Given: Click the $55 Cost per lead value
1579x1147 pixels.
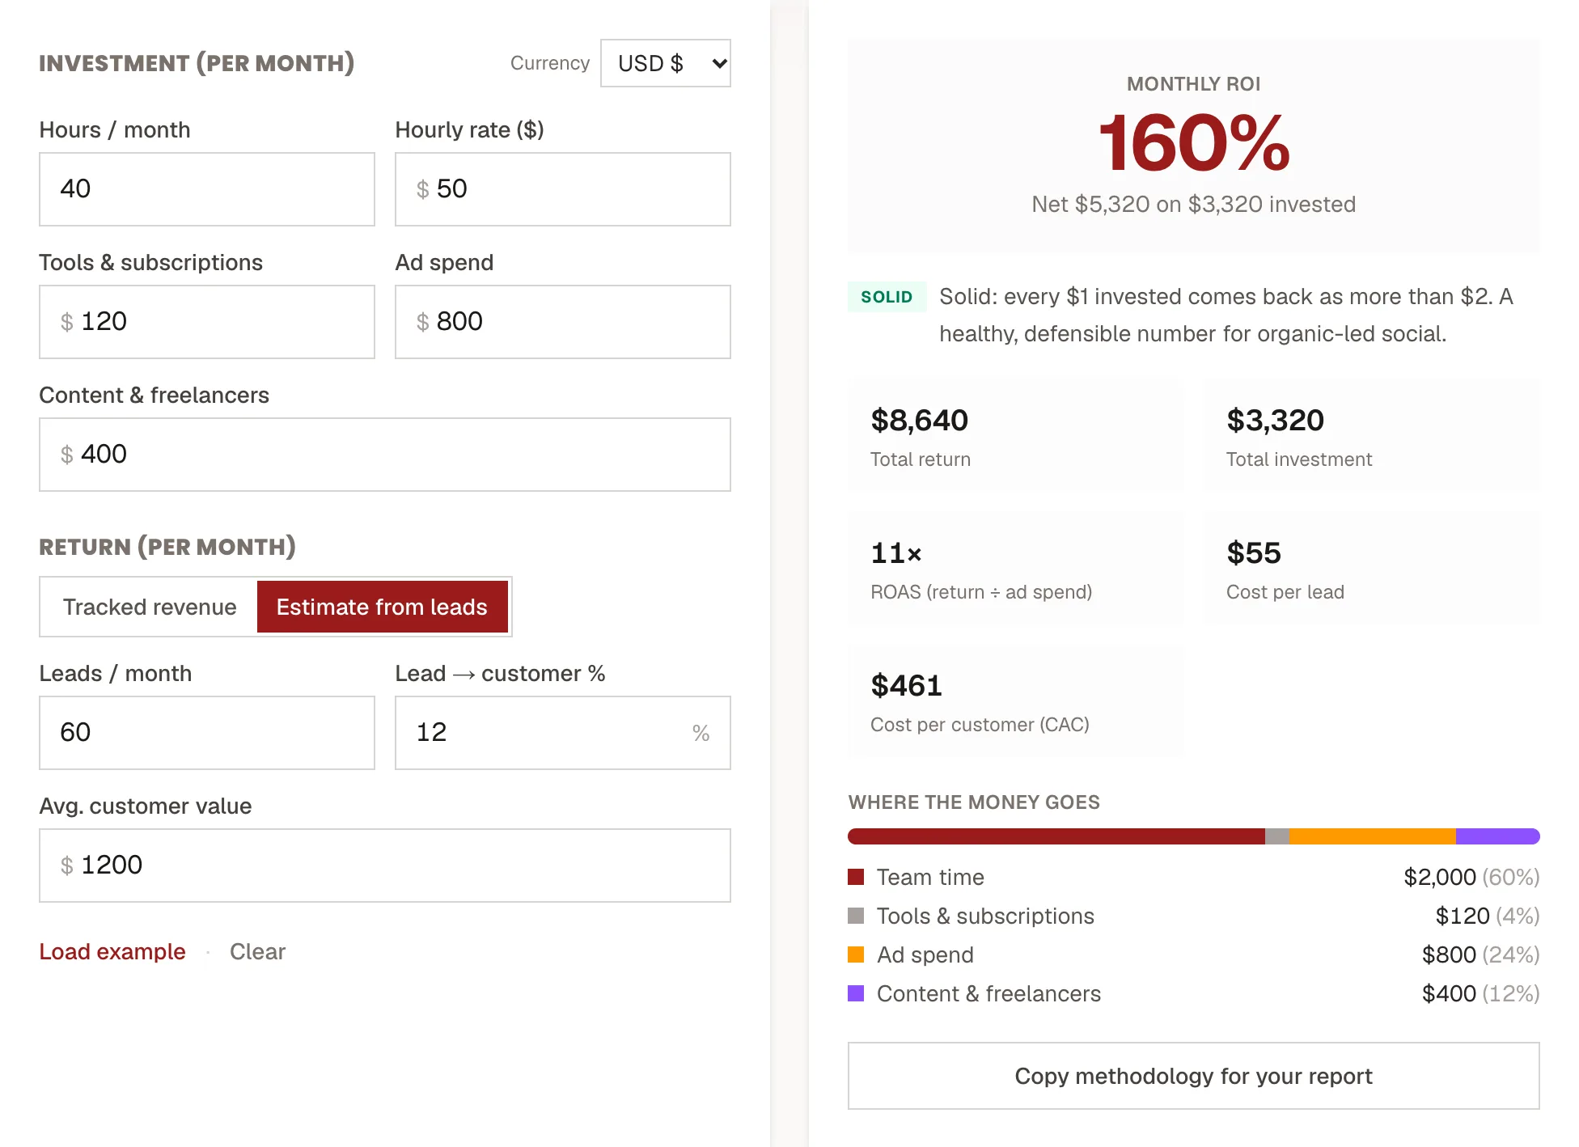Looking at the screenshot, I should (1254, 553).
